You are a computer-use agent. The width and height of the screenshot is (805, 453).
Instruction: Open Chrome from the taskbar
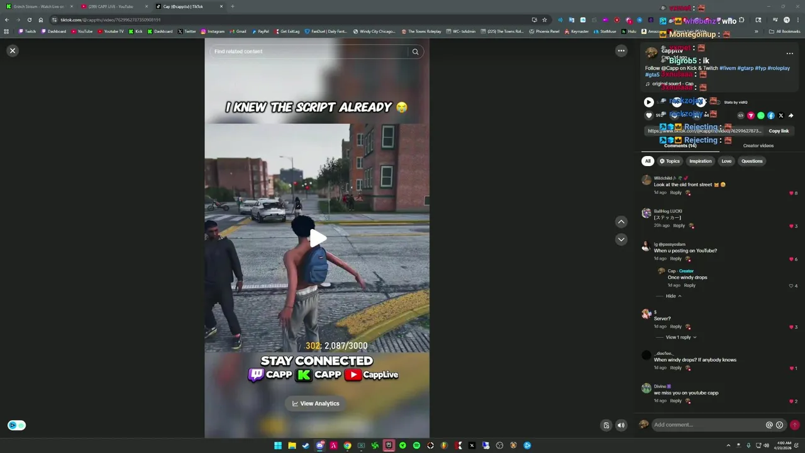point(347,445)
